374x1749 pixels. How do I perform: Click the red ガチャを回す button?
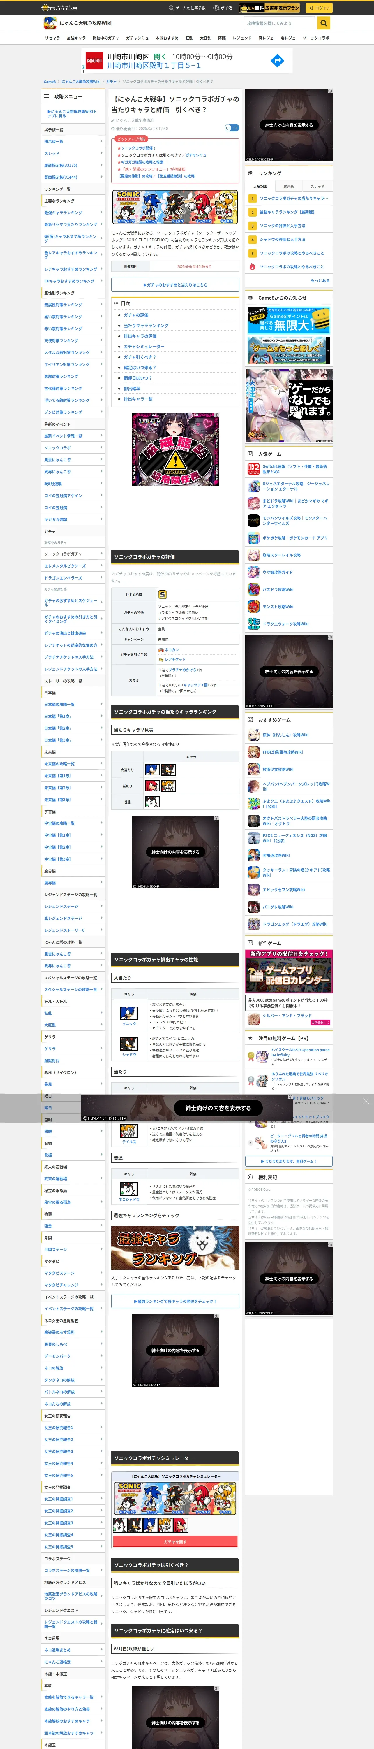pos(175,1542)
